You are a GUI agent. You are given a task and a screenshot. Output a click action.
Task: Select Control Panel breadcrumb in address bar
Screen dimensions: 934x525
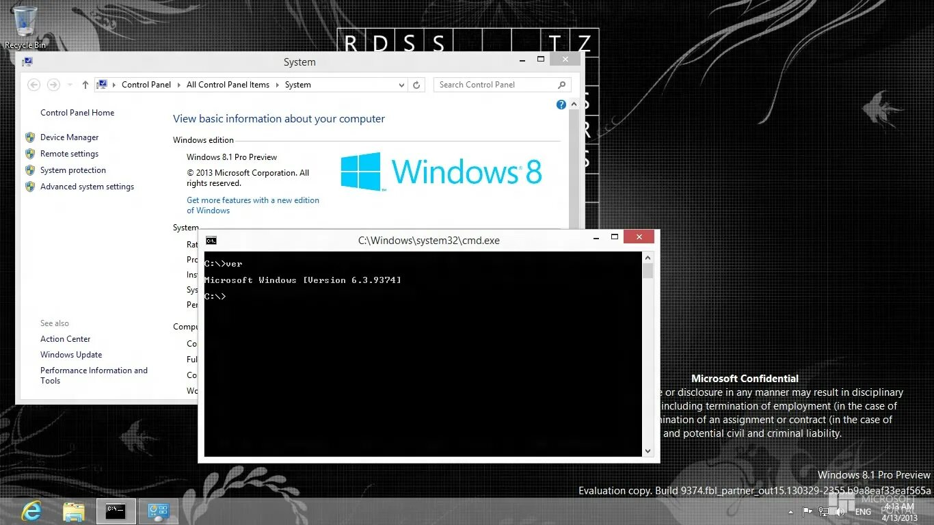tap(146, 85)
